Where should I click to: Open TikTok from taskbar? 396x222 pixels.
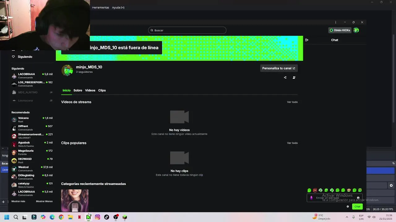tap(107, 217)
